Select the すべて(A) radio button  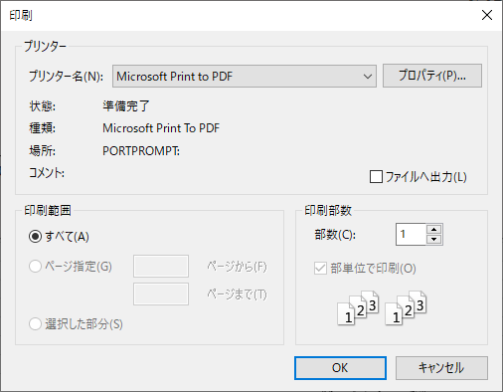tap(35, 237)
